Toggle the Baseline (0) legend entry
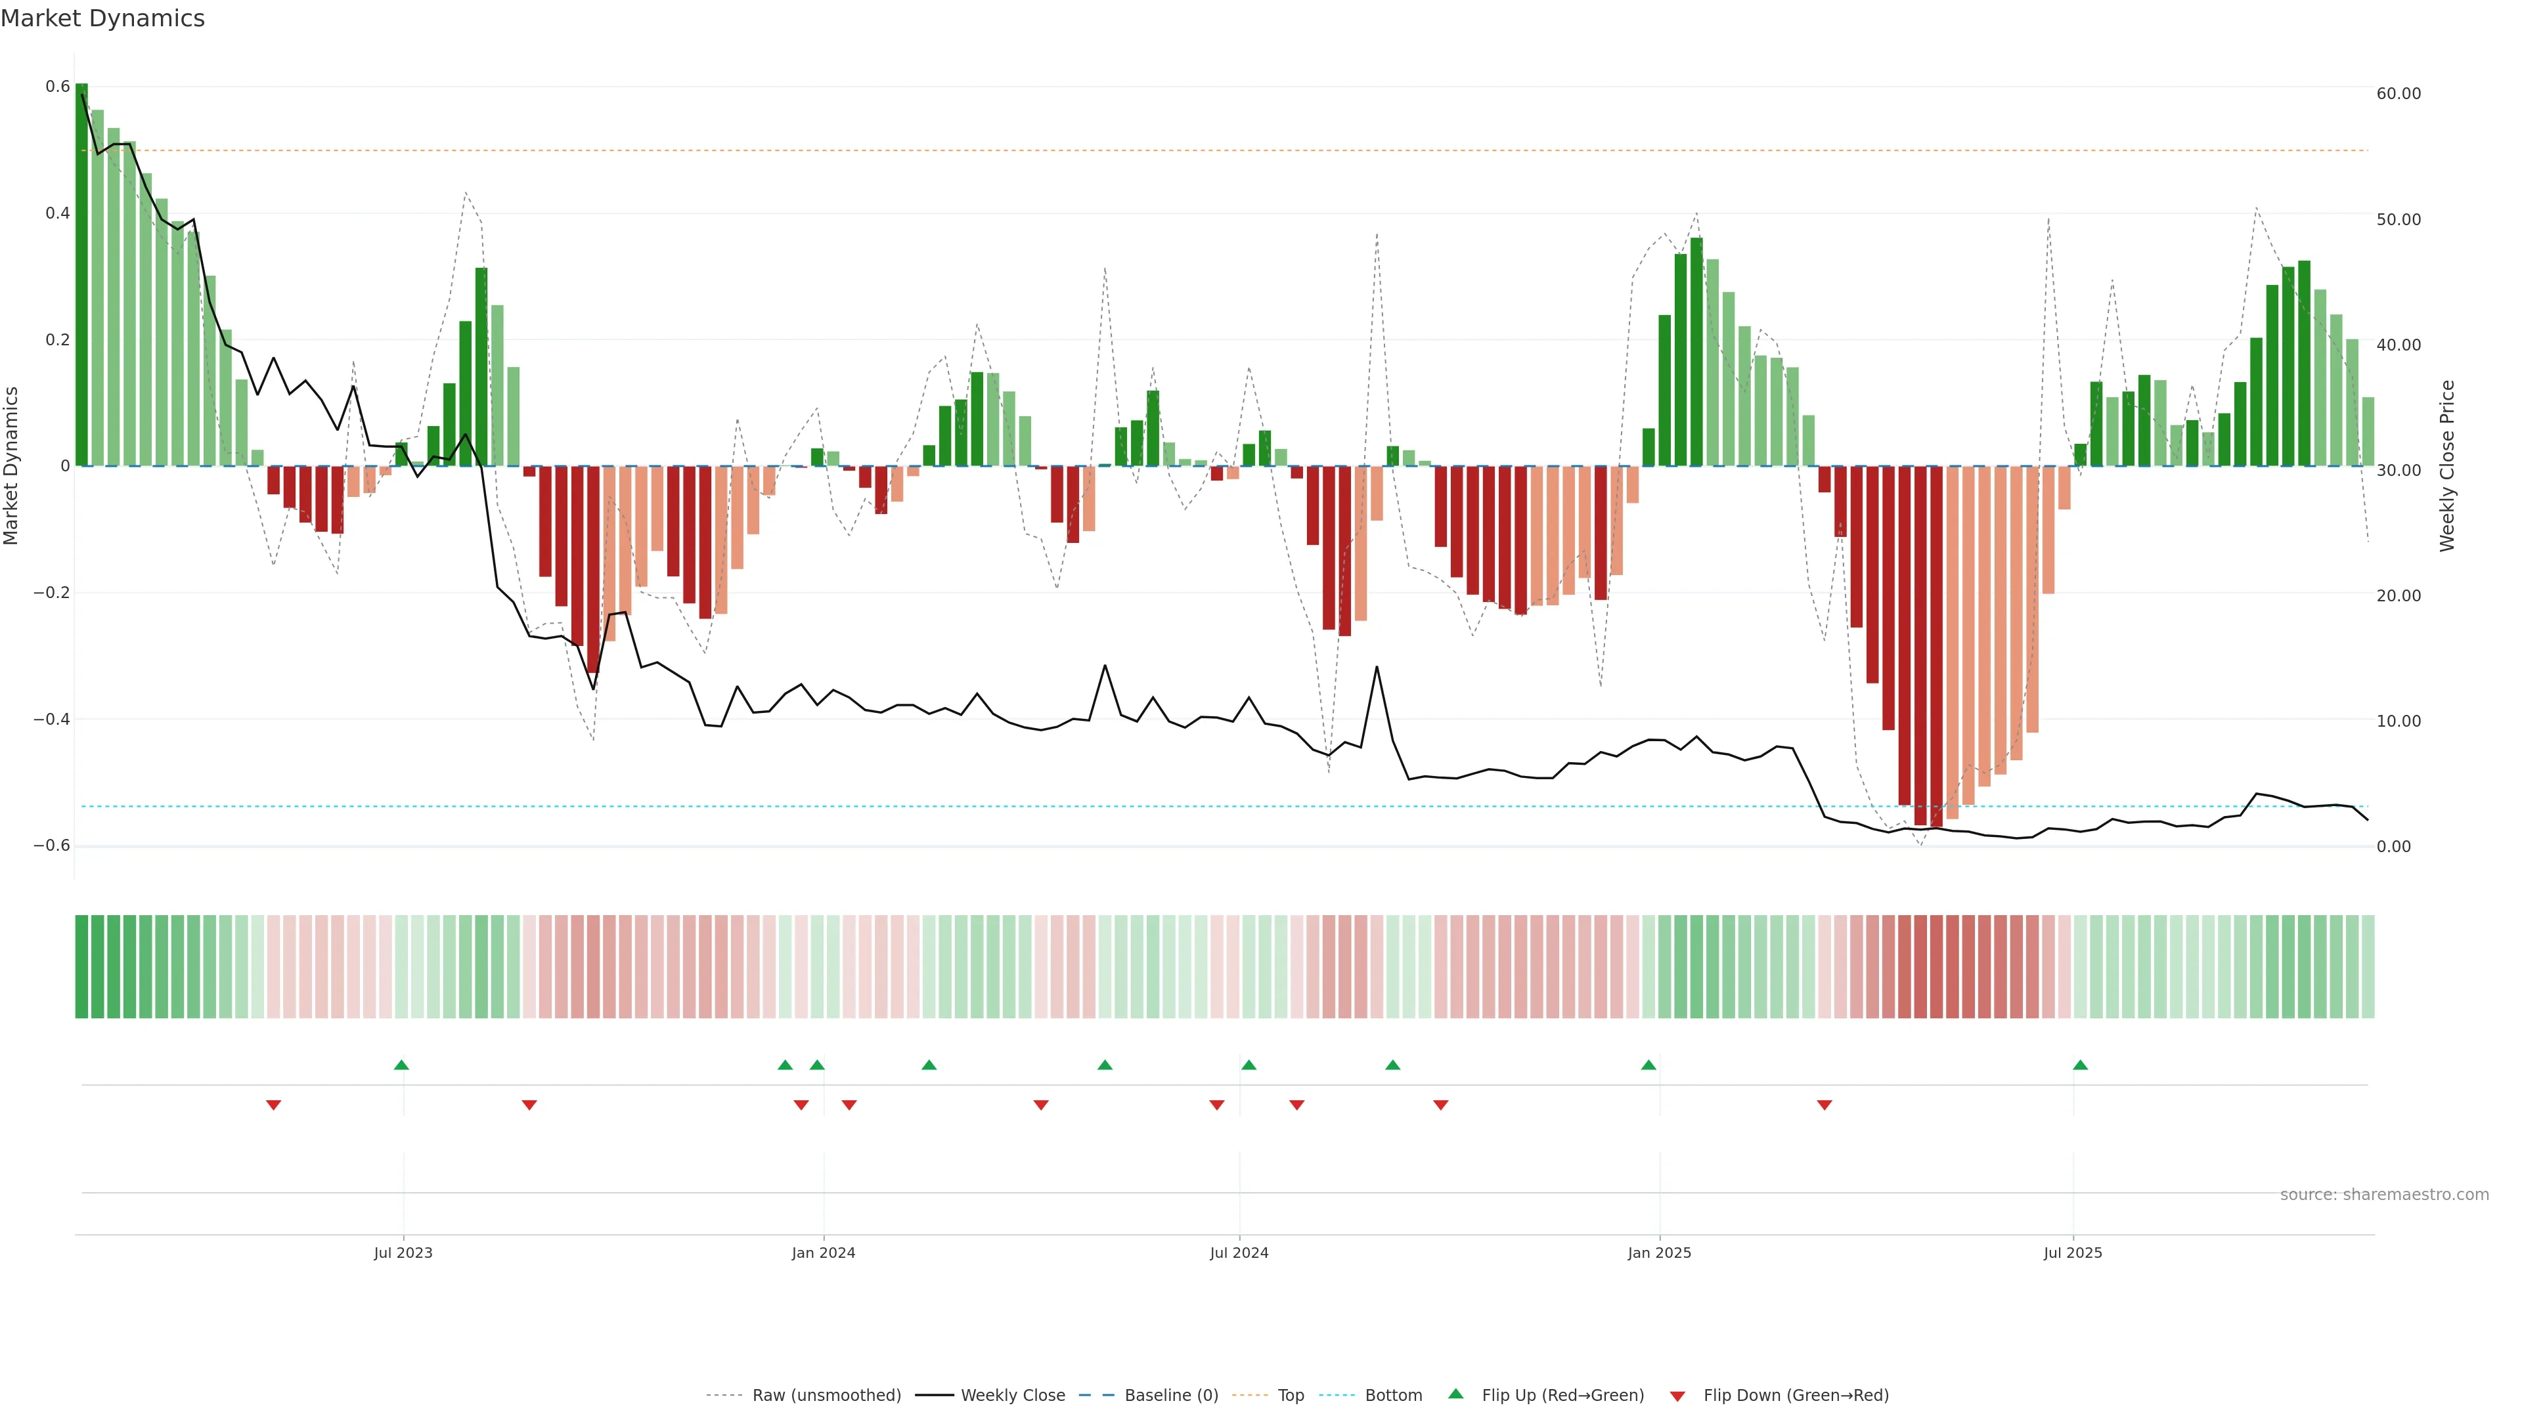 [x=1171, y=1396]
